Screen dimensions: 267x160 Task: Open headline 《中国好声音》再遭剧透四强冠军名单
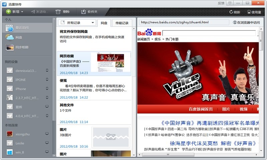[210, 123]
